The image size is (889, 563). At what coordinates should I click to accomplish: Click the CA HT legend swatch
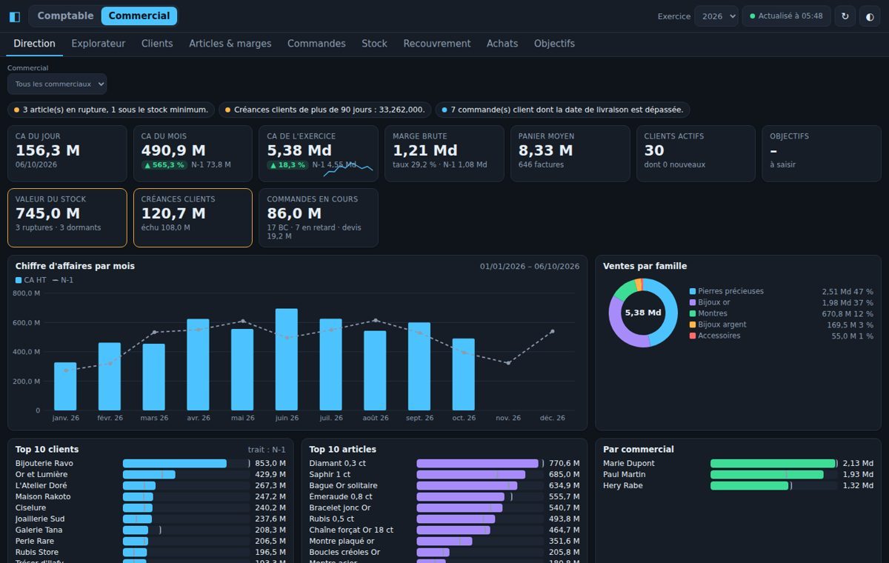coord(19,280)
